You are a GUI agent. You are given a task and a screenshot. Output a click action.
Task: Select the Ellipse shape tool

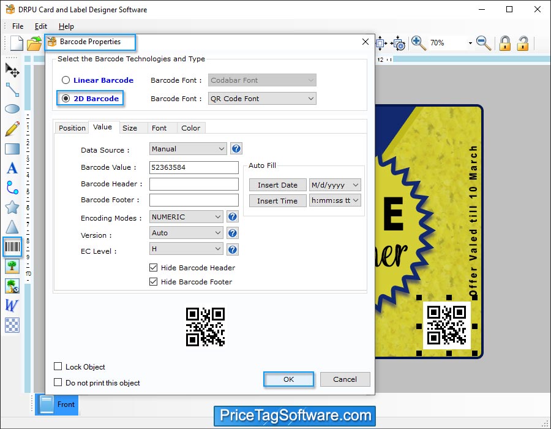[x=12, y=108]
